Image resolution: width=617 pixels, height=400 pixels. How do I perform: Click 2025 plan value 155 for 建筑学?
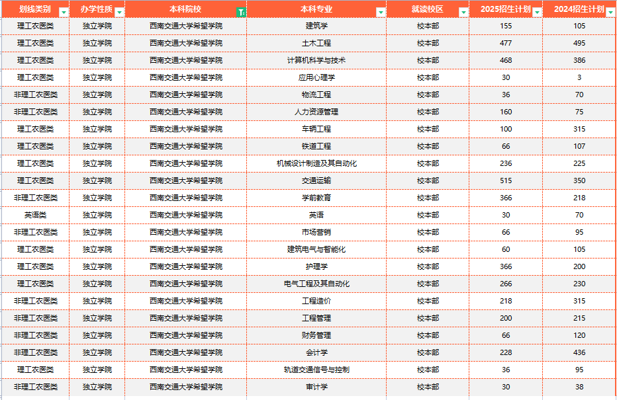click(x=506, y=26)
